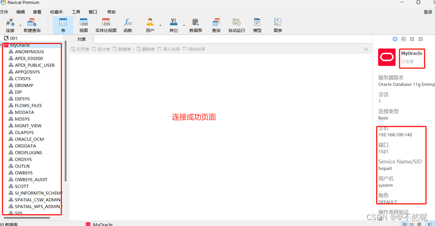
Task: Select the EXFSYS schema
Action: [x=22, y=99]
